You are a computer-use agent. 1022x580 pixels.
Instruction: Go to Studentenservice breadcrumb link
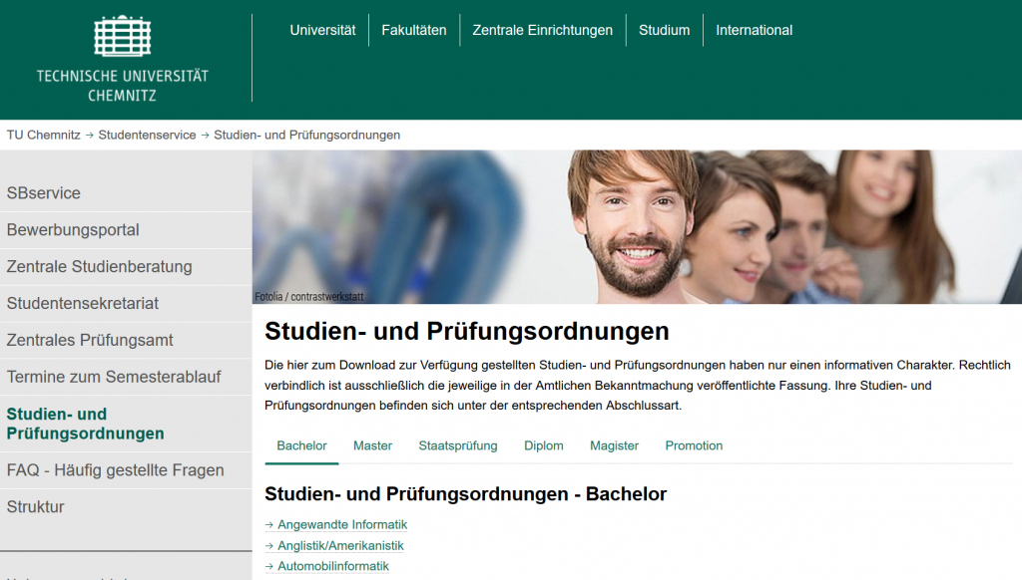[x=148, y=135]
